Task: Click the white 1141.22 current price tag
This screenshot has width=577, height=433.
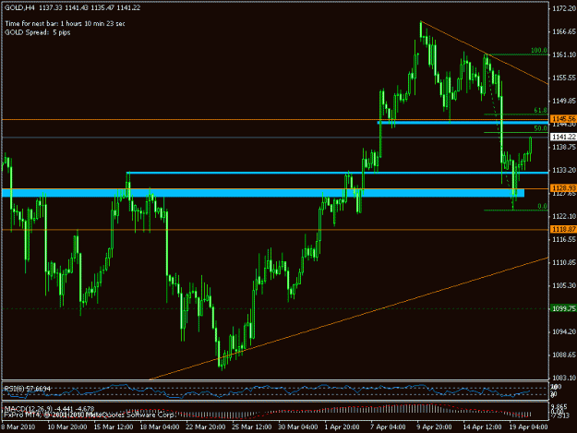Action: point(563,137)
